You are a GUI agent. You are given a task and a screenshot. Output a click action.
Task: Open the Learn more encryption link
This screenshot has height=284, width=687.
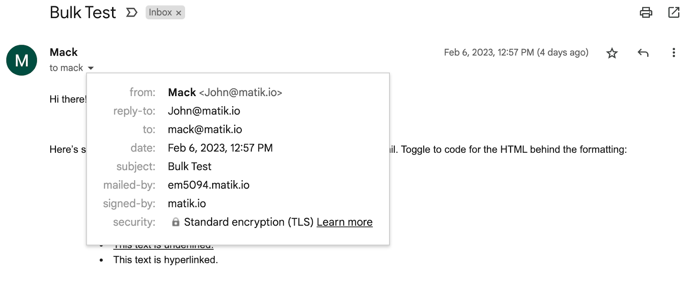click(x=344, y=222)
